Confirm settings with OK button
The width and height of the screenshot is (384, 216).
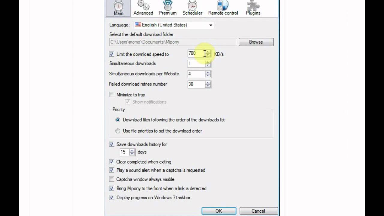(x=219, y=211)
